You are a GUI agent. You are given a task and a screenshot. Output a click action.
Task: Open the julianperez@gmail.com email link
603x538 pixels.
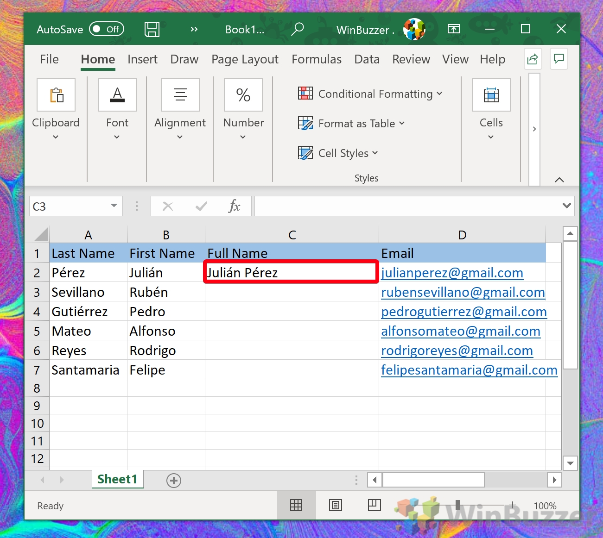point(452,273)
